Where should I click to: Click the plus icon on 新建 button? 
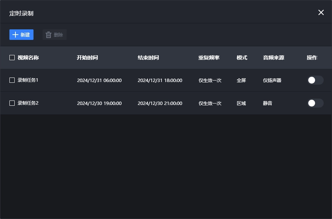tap(15, 35)
